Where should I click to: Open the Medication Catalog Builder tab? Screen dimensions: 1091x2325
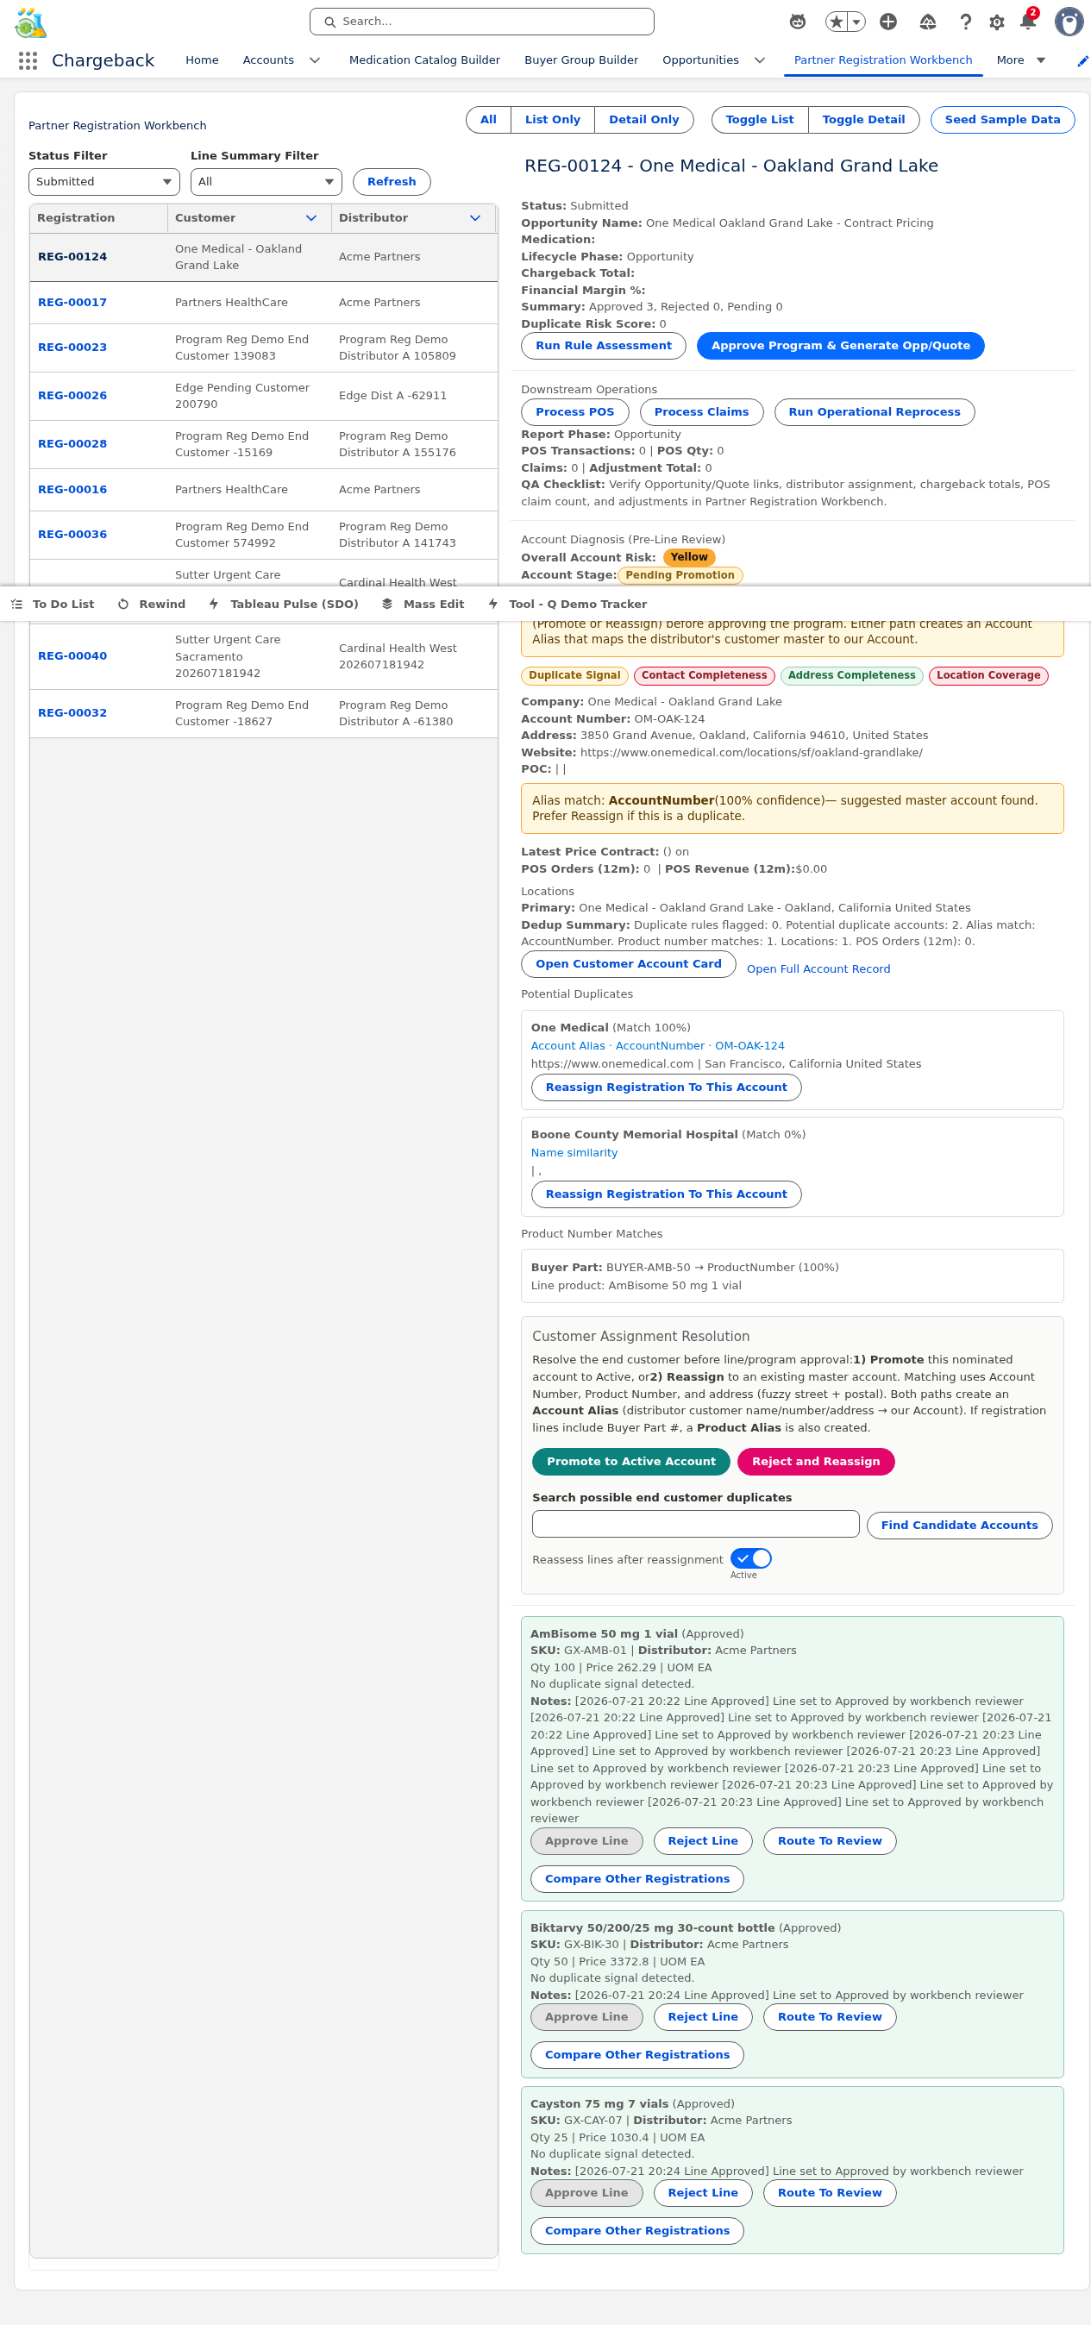pyautogui.click(x=424, y=60)
